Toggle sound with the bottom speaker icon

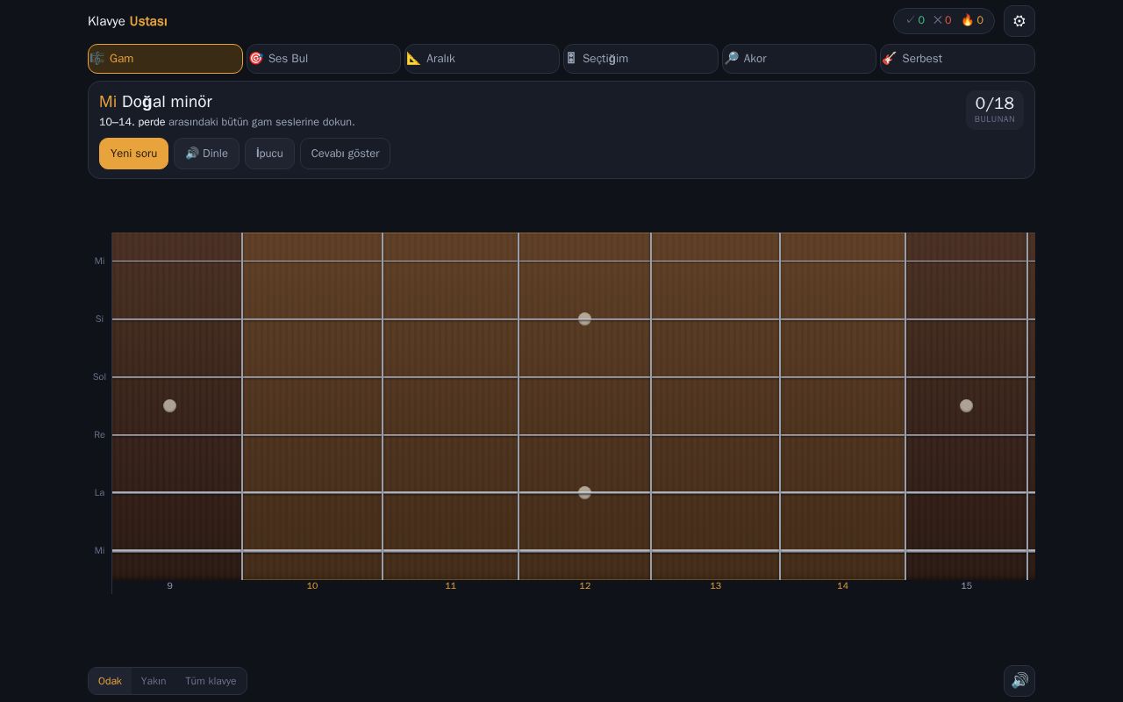(1019, 681)
